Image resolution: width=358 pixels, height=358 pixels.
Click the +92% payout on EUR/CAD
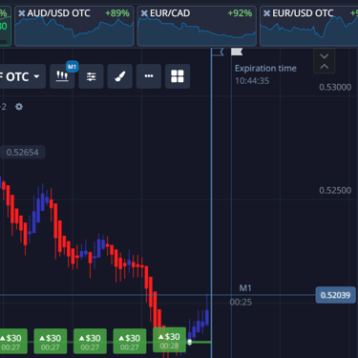click(240, 13)
